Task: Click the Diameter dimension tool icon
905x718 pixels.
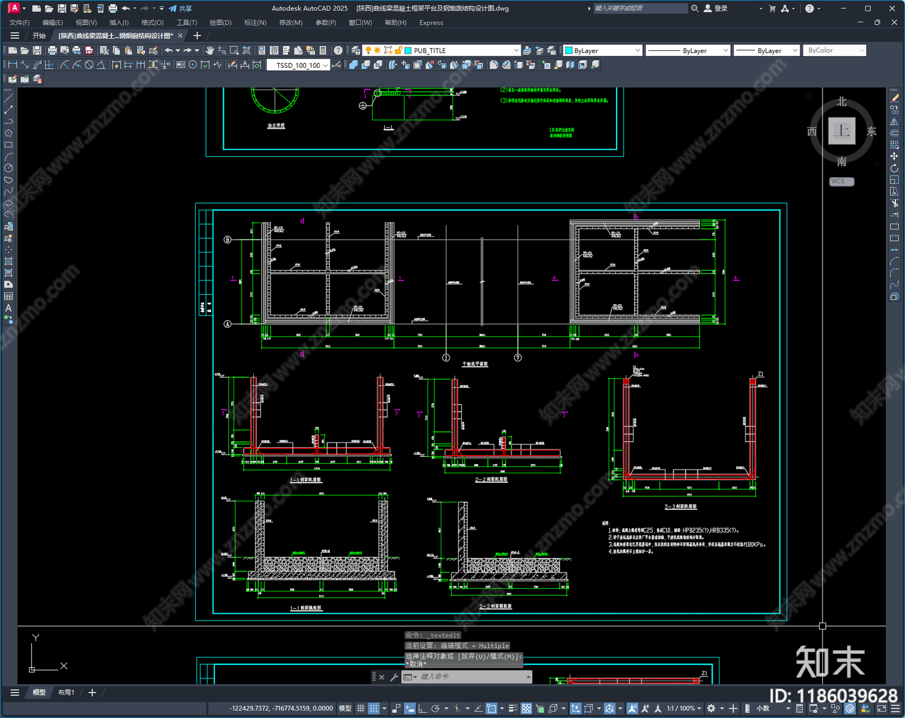Action: coord(89,65)
